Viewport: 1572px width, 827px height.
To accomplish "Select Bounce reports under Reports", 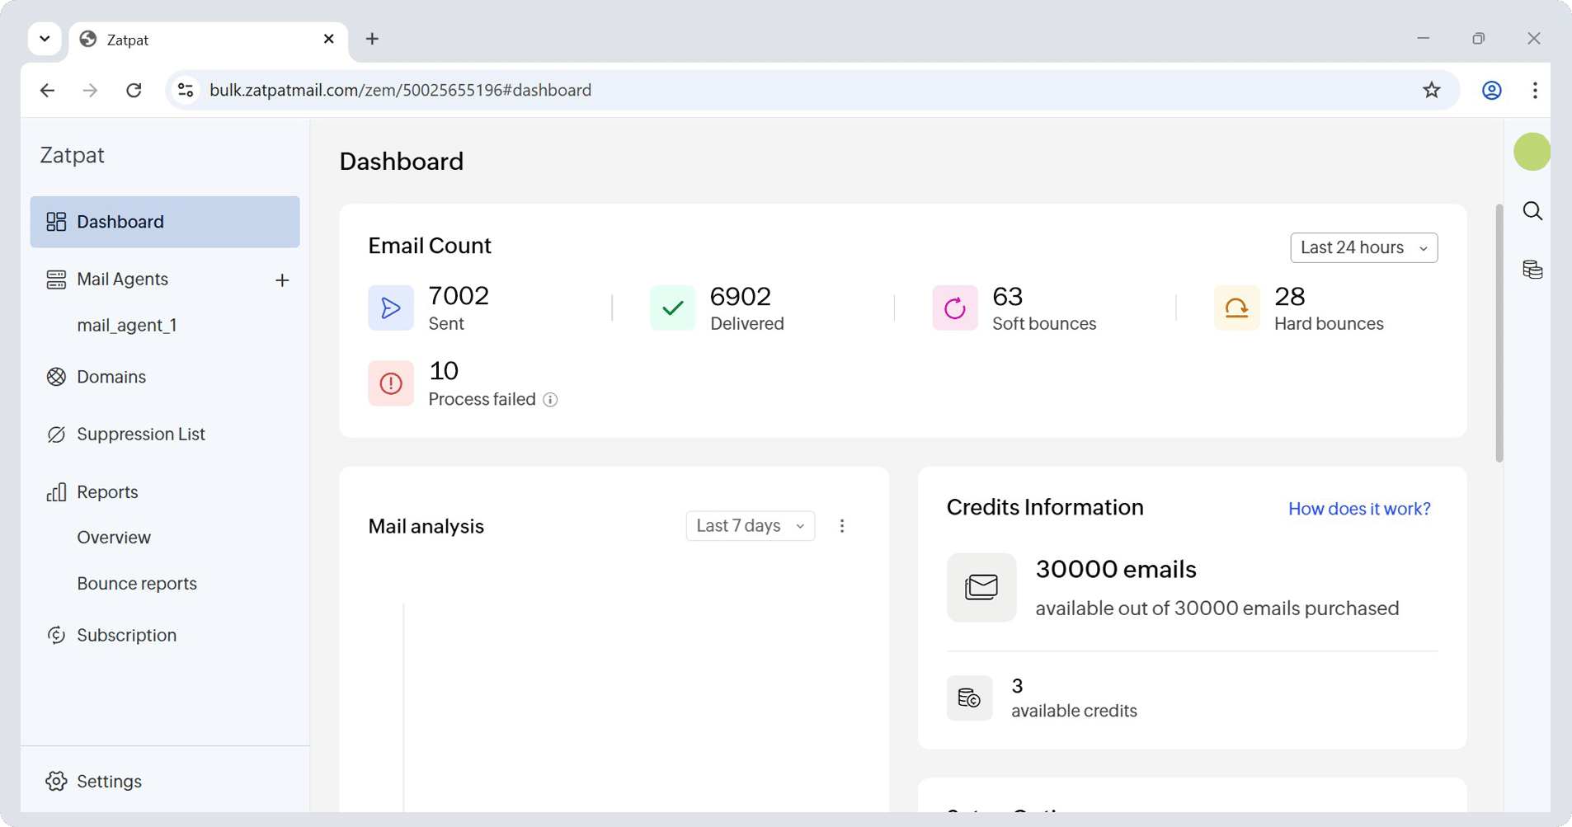I will click(137, 584).
